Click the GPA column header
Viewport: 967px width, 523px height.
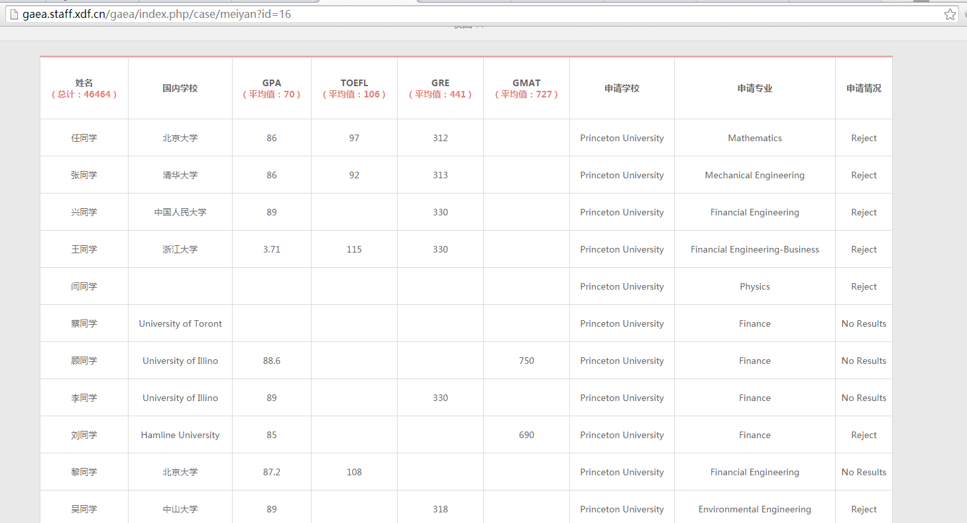272,88
